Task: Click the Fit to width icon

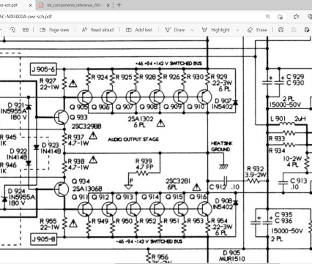Action: pos(26,30)
